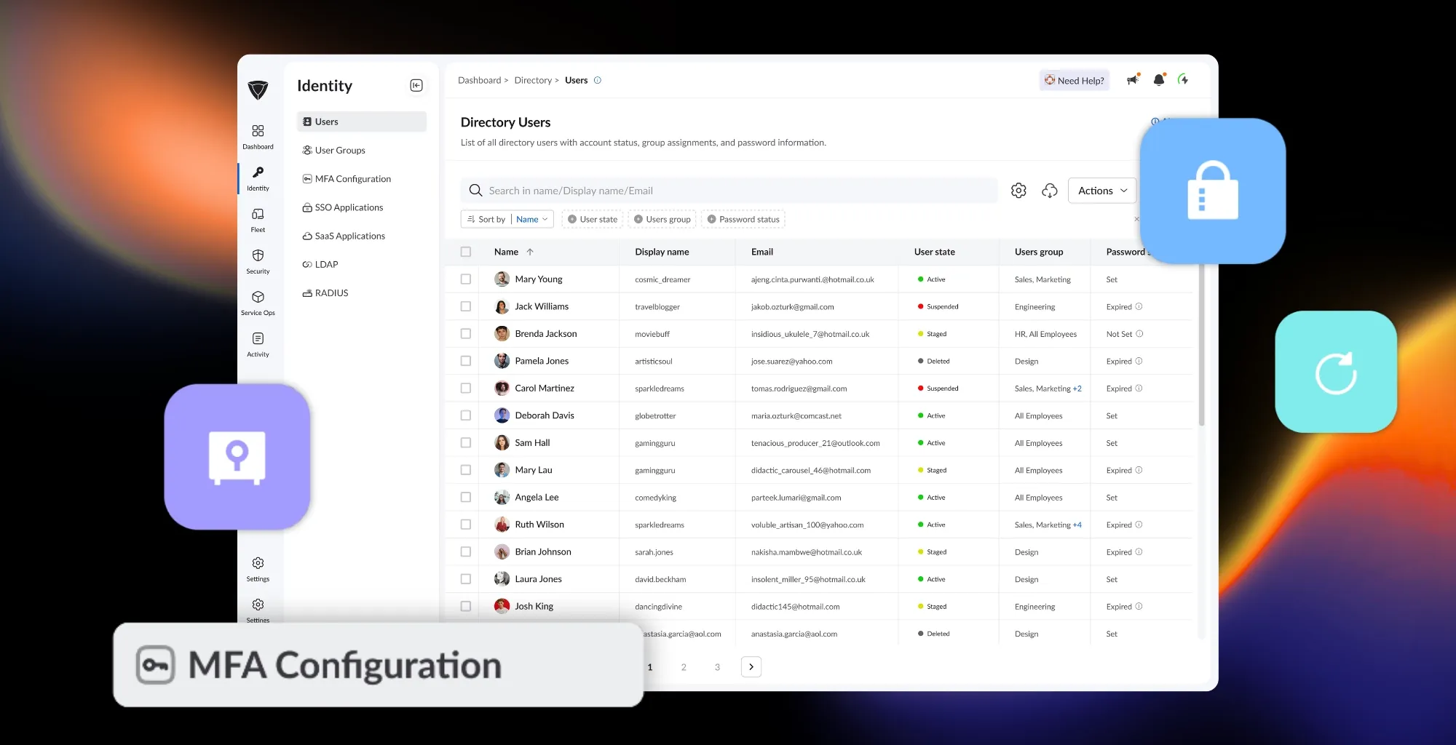The height and width of the screenshot is (745, 1456).
Task: Click Josh King's avatar
Action: [502, 606]
